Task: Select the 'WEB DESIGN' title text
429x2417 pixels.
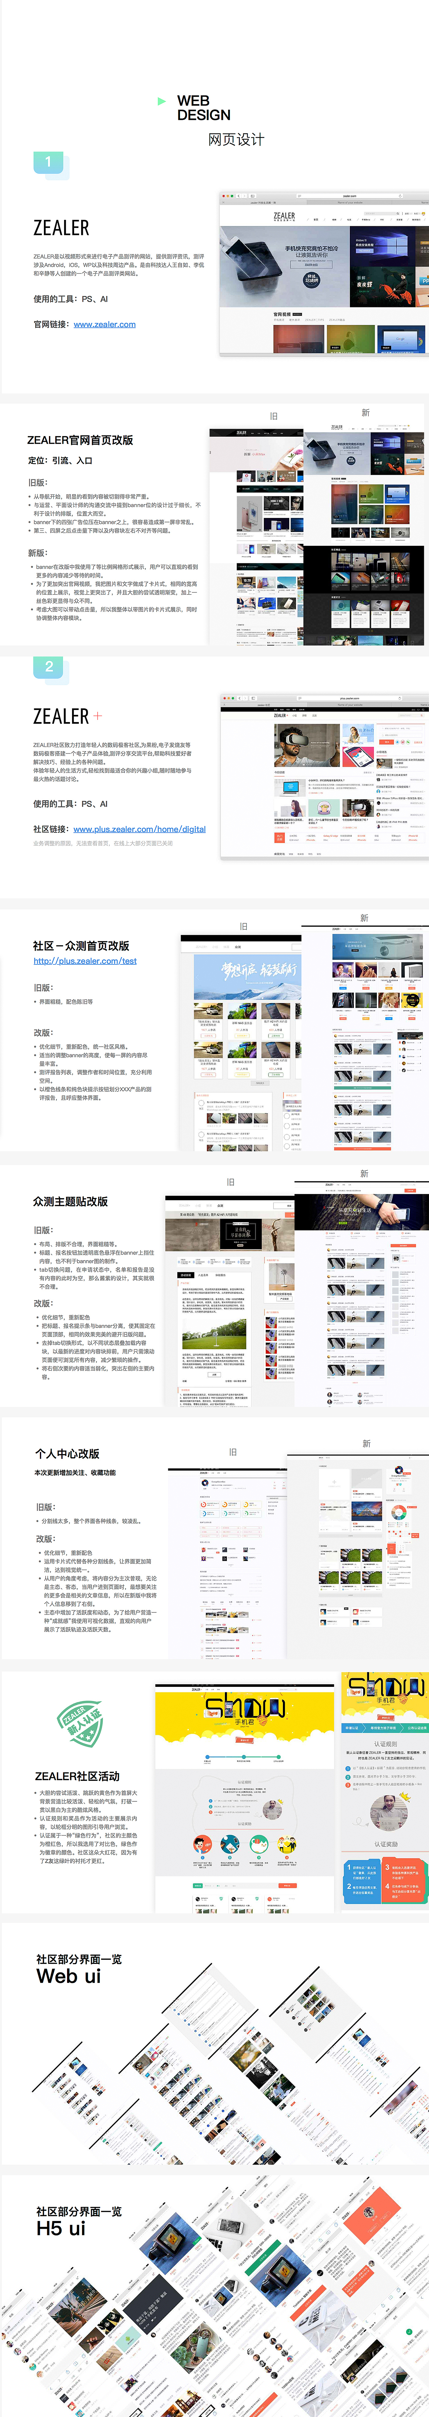Action: click(203, 108)
